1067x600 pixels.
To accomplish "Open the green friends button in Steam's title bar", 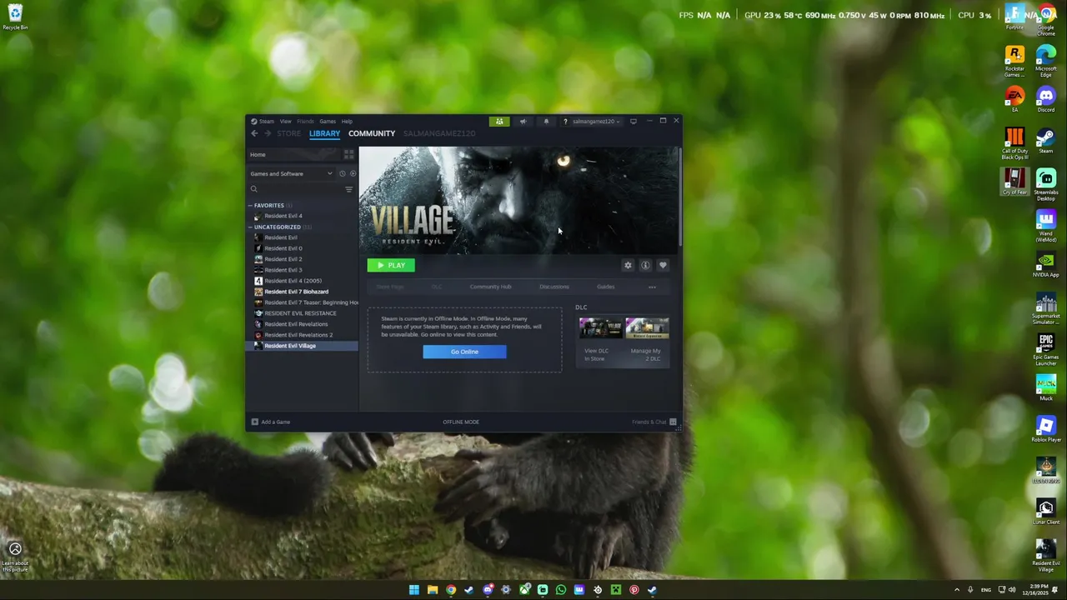I will click(x=499, y=121).
